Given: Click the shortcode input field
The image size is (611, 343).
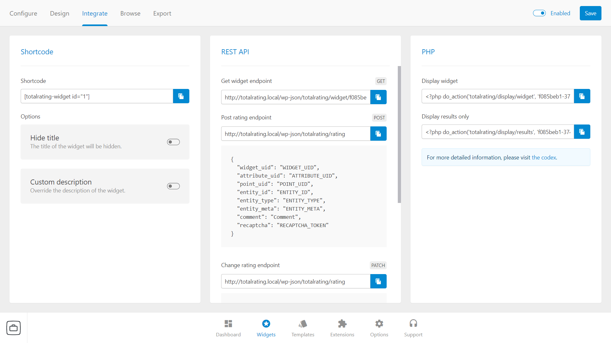Looking at the screenshot, I should (x=97, y=96).
